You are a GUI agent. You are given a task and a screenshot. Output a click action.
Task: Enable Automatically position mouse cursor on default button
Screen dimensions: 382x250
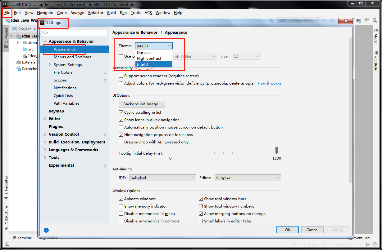[x=121, y=127]
